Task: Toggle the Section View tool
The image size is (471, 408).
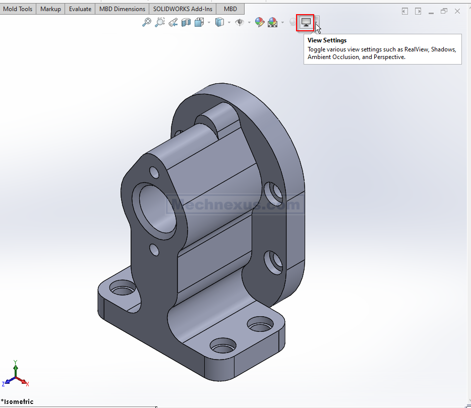Action: [x=186, y=22]
